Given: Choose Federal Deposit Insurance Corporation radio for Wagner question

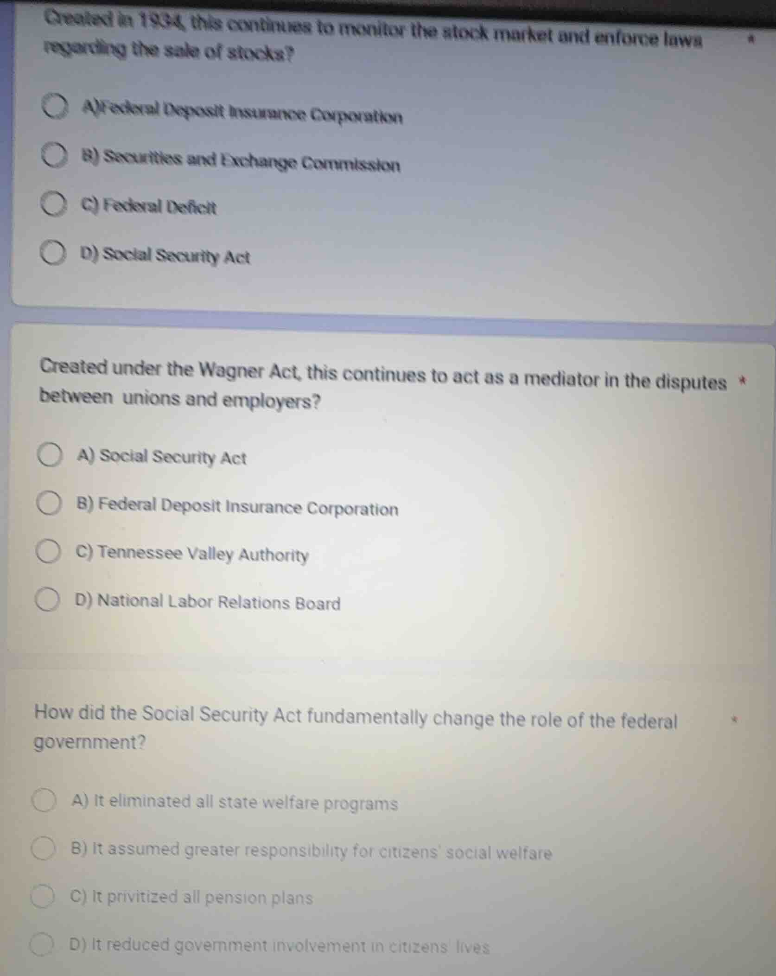Looking at the screenshot, I should click(49, 503).
